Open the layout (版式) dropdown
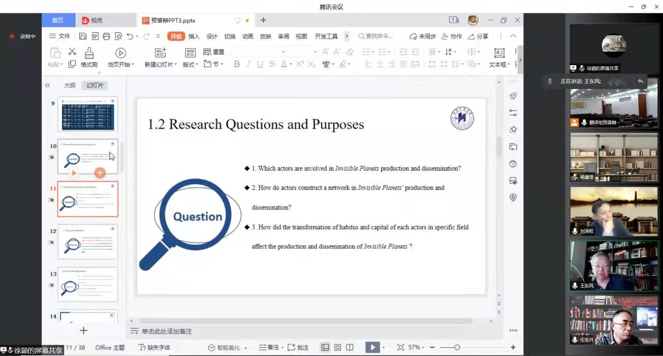663x356 pixels. 190,65
